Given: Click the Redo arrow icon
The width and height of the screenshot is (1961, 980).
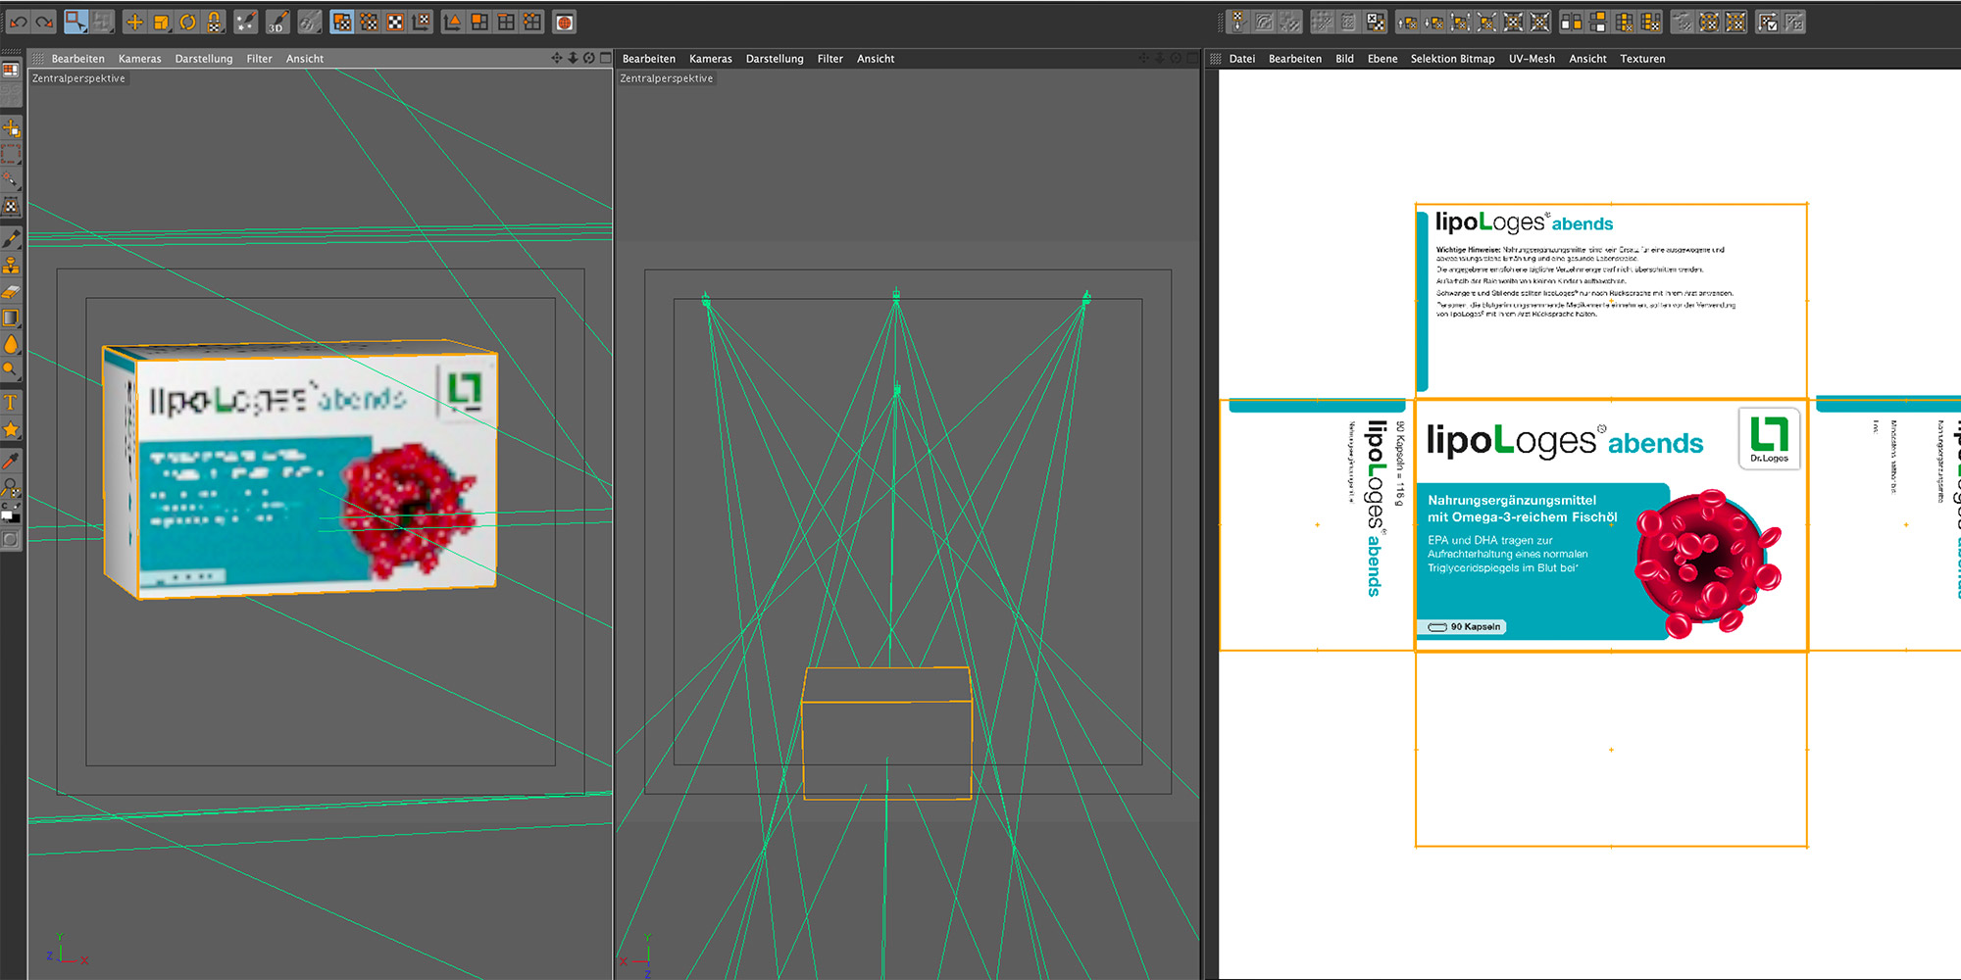Looking at the screenshot, I should tap(44, 22).
